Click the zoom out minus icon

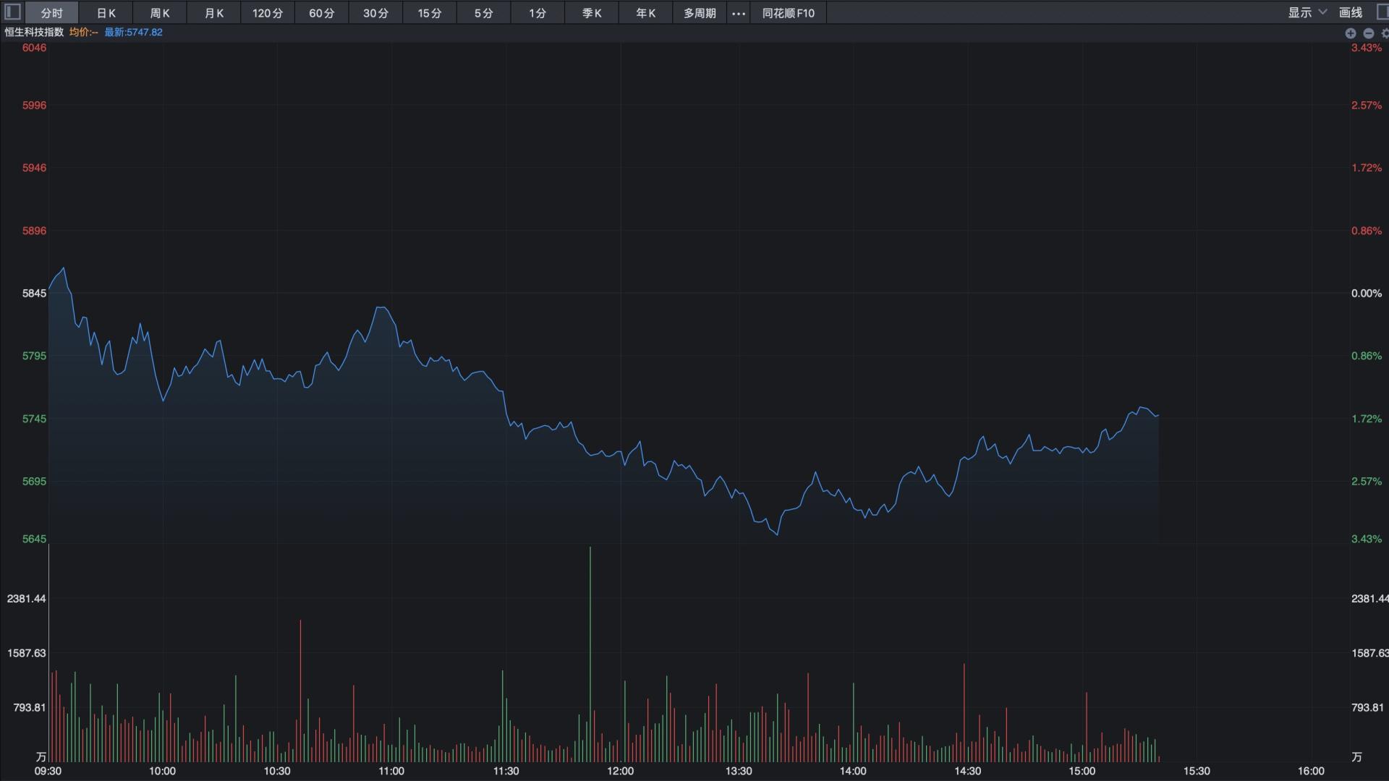(1368, 33)
